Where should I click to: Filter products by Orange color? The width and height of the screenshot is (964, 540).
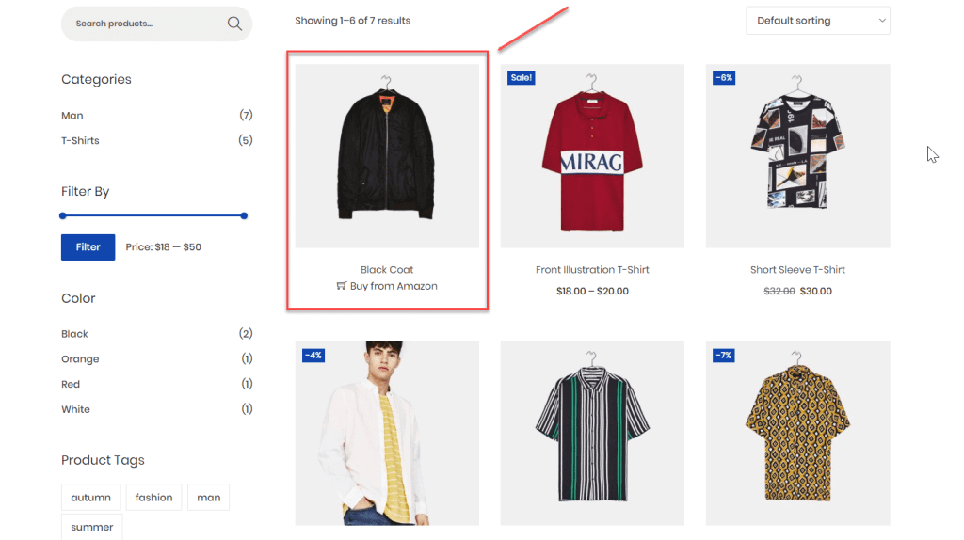click(x=80, y=359)
